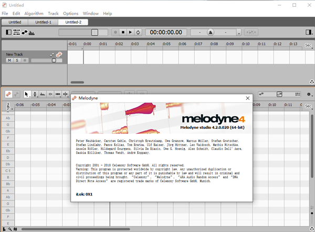Open the File menu

pyautogui.click(x=5, y=14)
